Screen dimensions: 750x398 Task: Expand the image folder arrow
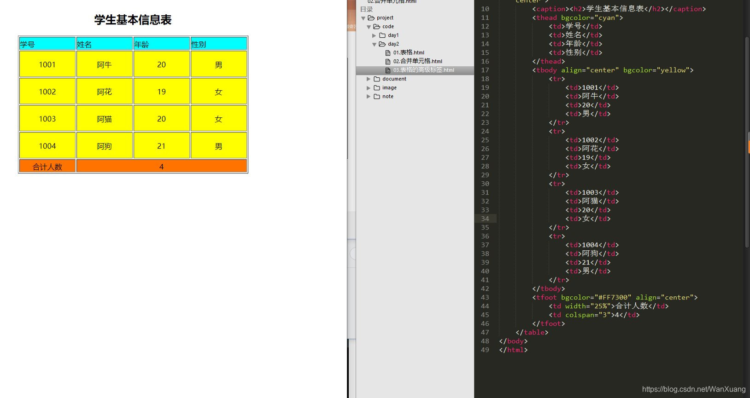[x=369, y=88]
